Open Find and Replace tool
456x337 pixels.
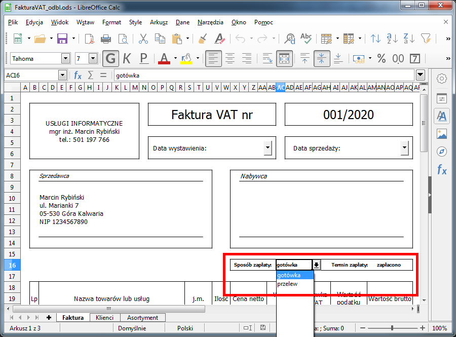[290, 39]
